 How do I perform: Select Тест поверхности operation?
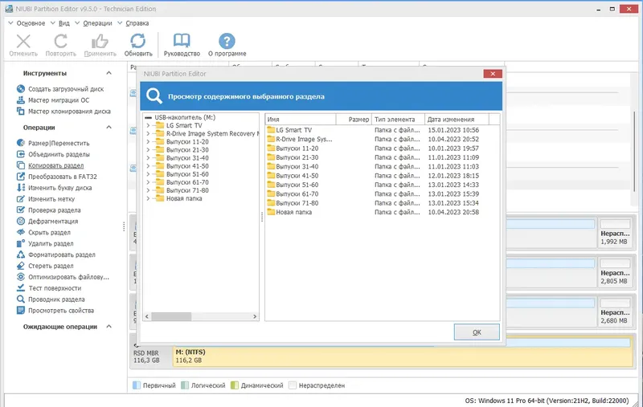[x=55, y=288]
